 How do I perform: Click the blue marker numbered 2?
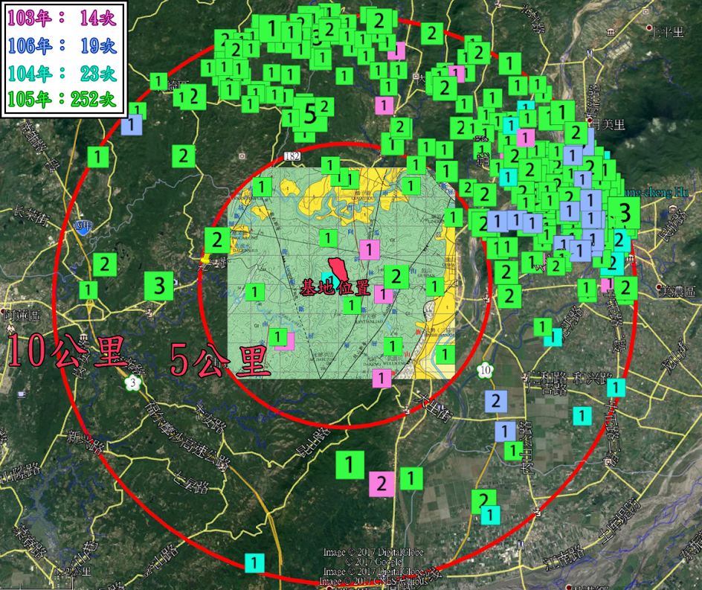coord(496,401)
